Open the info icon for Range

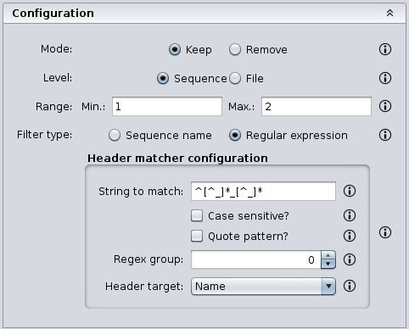(x=385, y=106)
